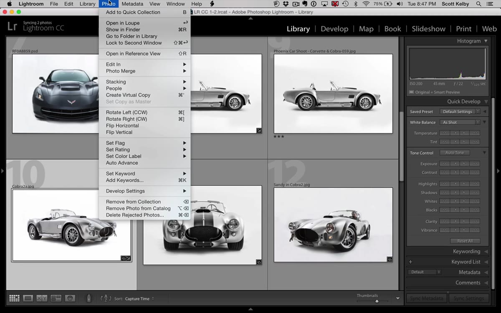501x313 pixels.
Task: Add a keyword tag with plus icon
Action: (x=410, y=262)
